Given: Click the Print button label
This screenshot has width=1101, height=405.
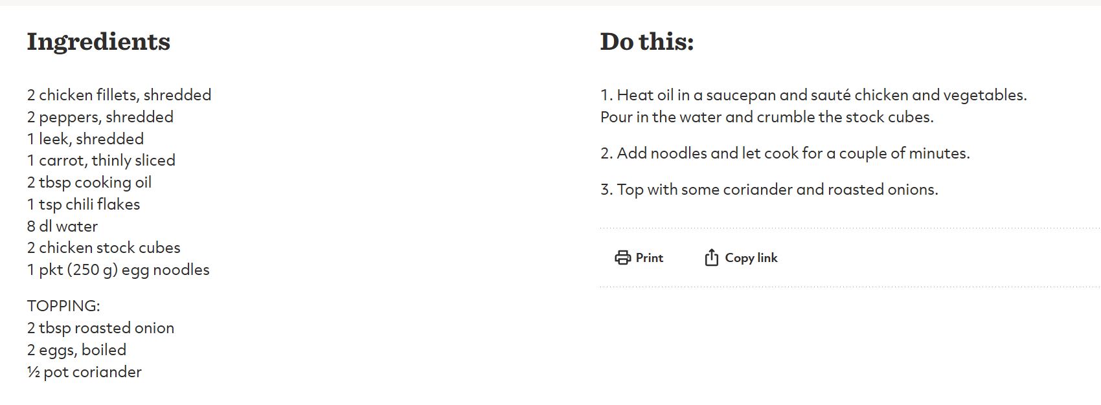Looking at the screenshot, I should coord(650,257).
